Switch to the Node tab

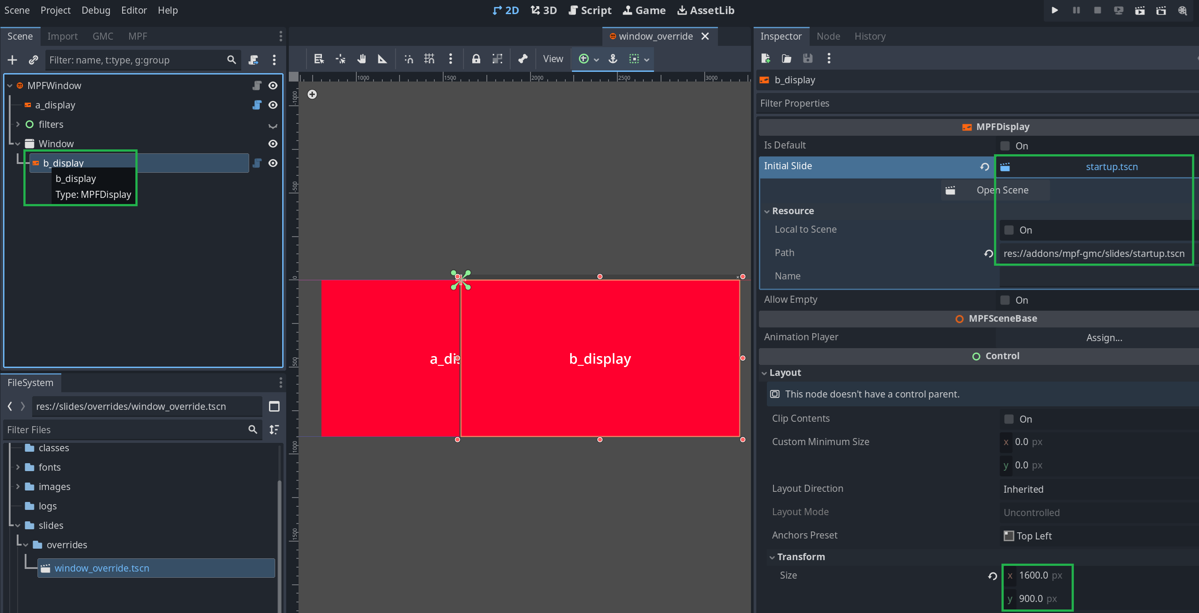828,36
